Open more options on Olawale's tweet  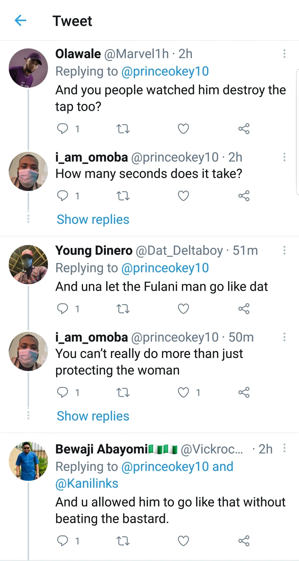284,54
